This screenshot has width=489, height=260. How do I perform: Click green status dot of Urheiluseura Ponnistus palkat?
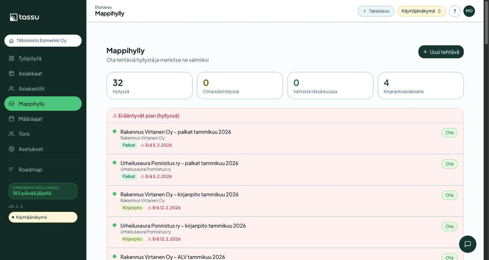click(114, 163)
